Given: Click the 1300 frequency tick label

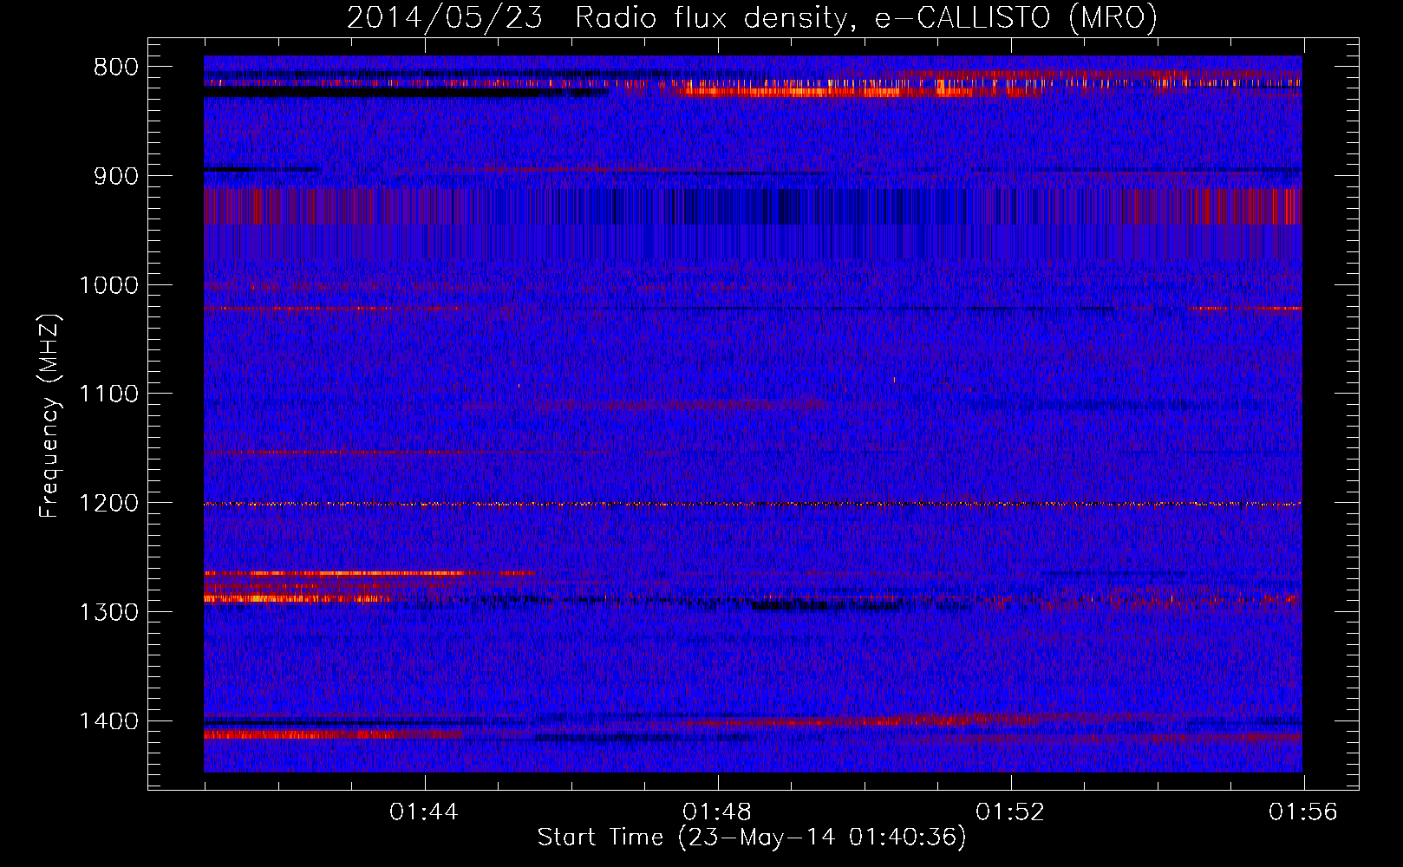Looking at the screenshot, I should pyautogui.click(x=108, y=612).
